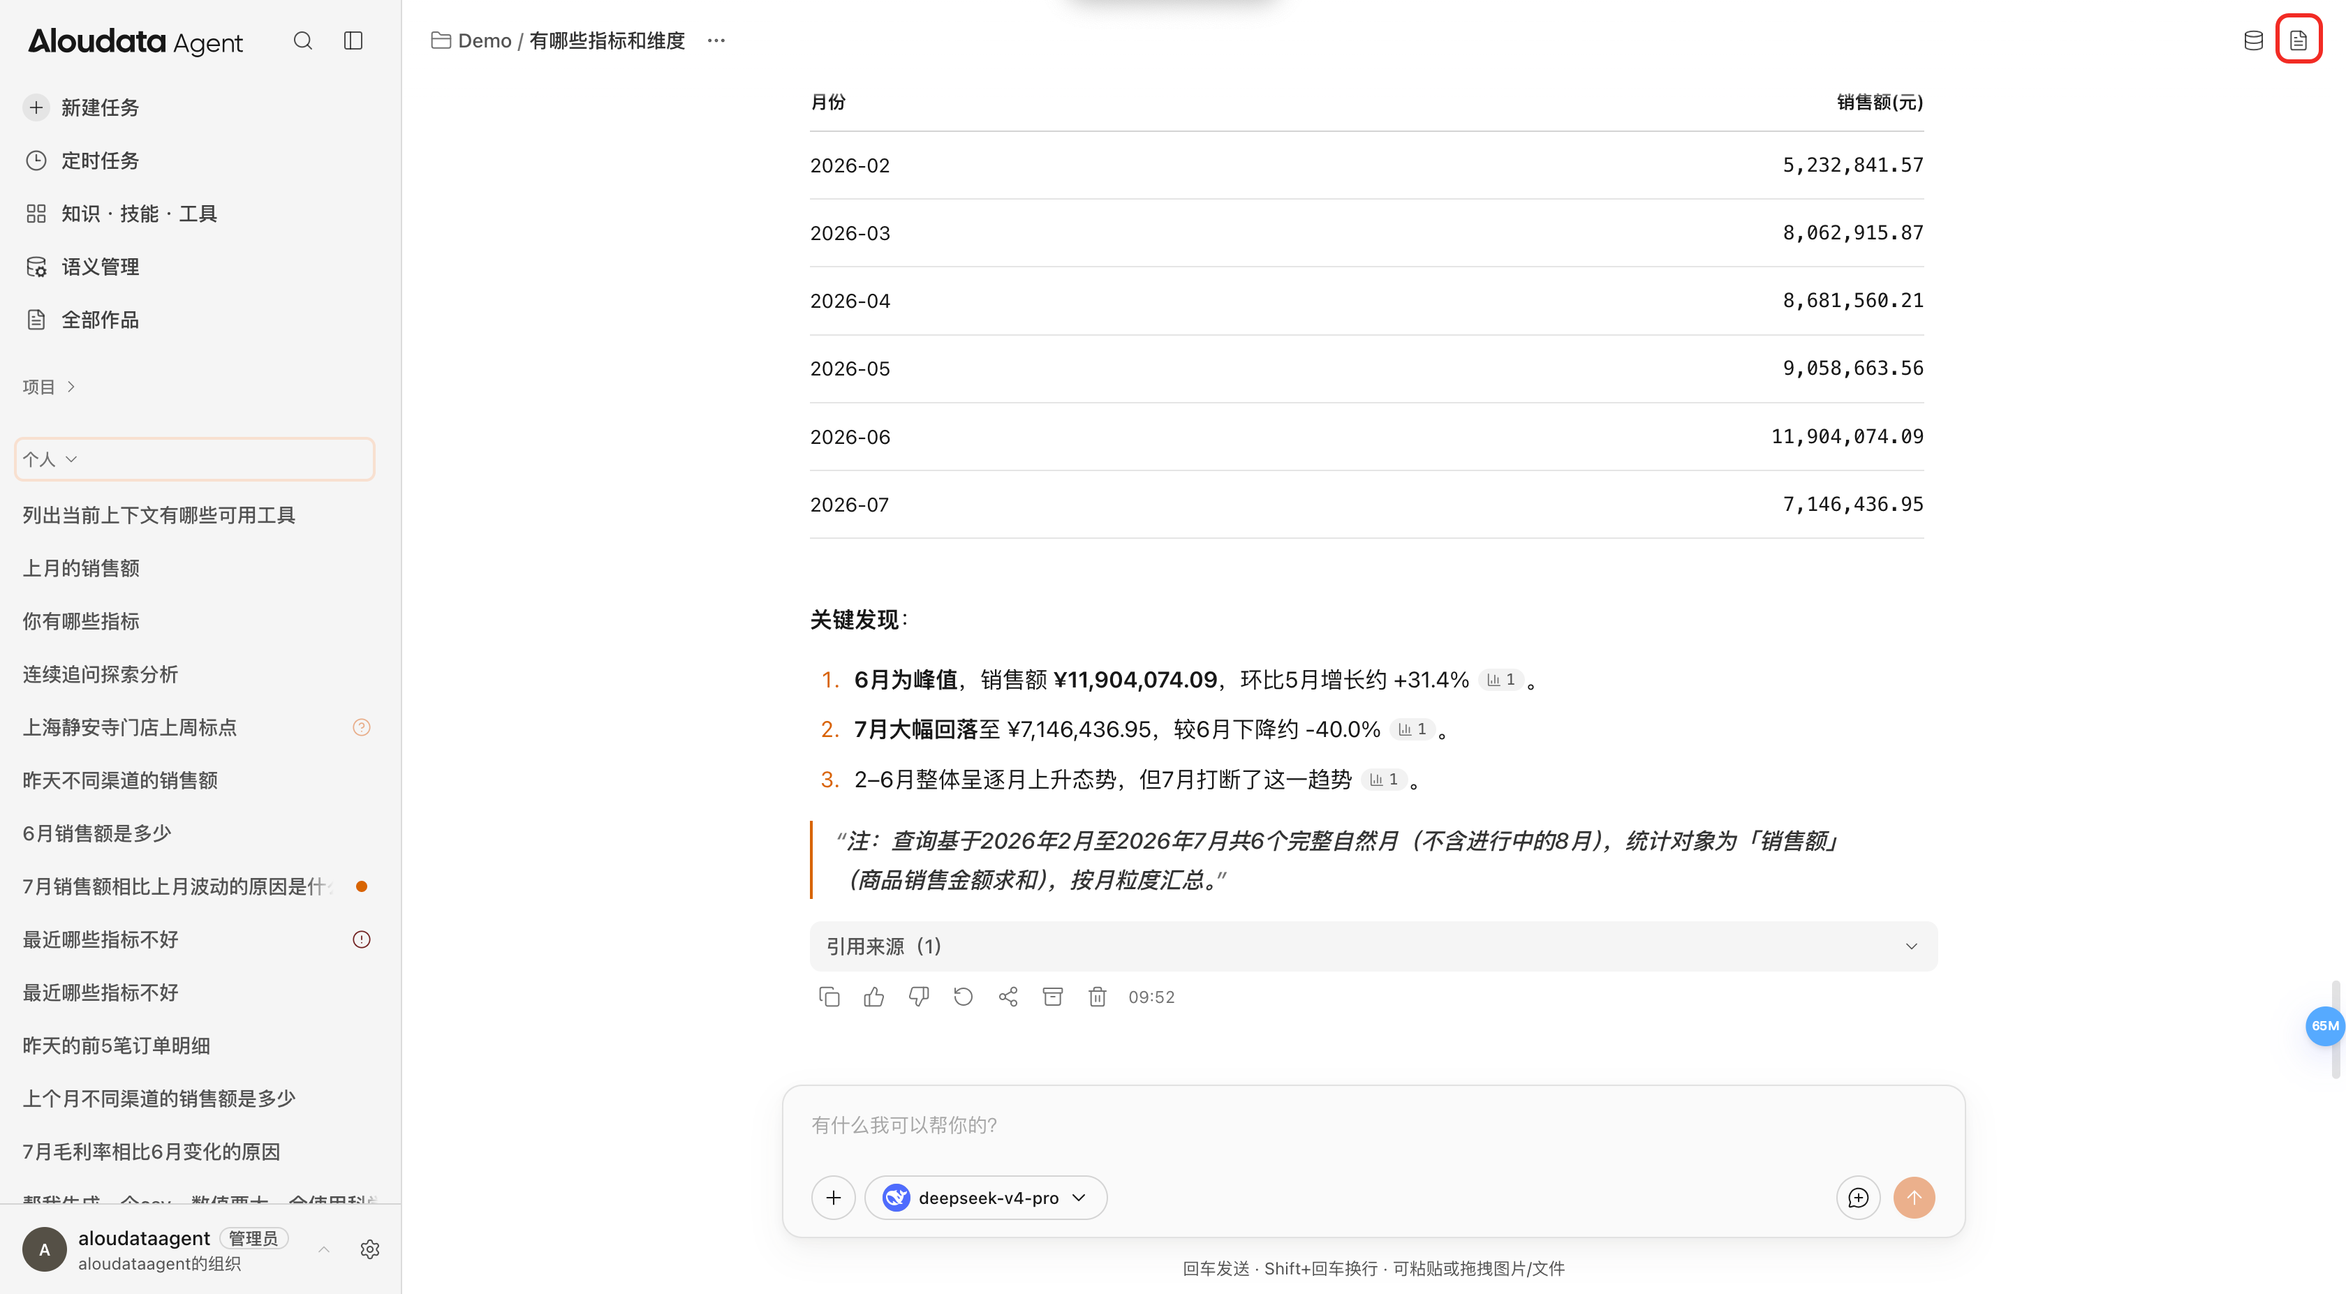This screenshot has height=1294, width=2346.
Task: Collapse the sidebar panel icon
Action: [x=353, y=40]
